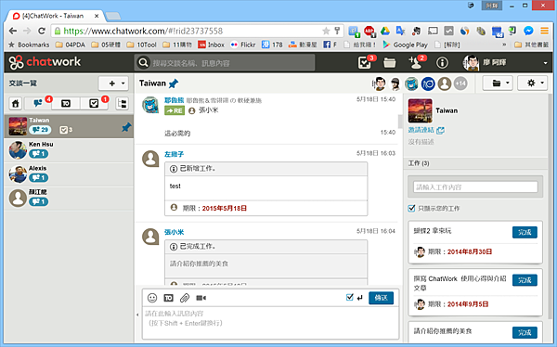
Task: Show the +14 more members badge
Action: pos(460,84)
